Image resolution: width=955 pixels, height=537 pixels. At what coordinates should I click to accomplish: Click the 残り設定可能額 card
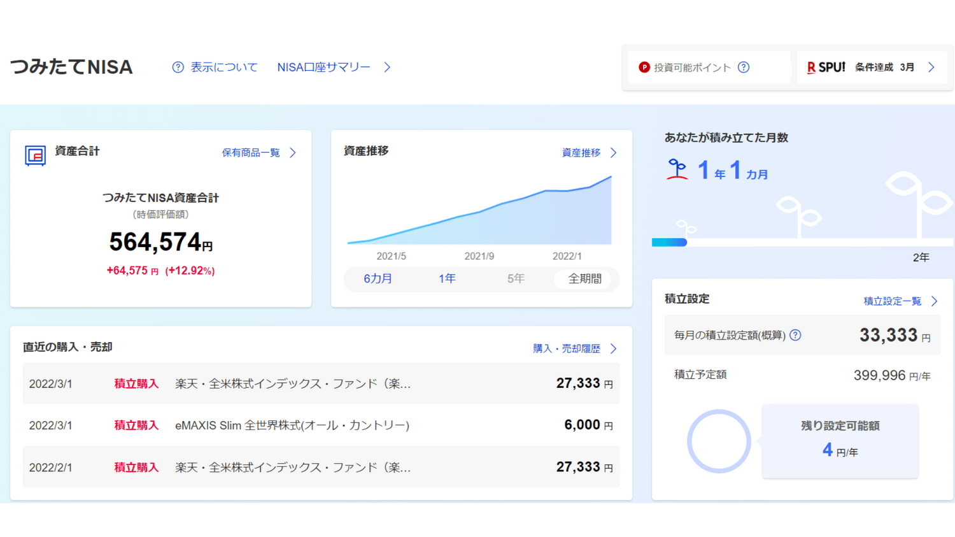pos(840,441)
